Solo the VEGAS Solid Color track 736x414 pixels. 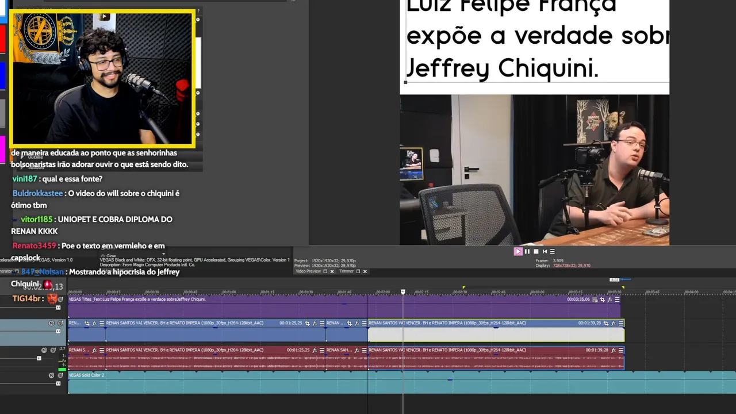pos(60,375)
